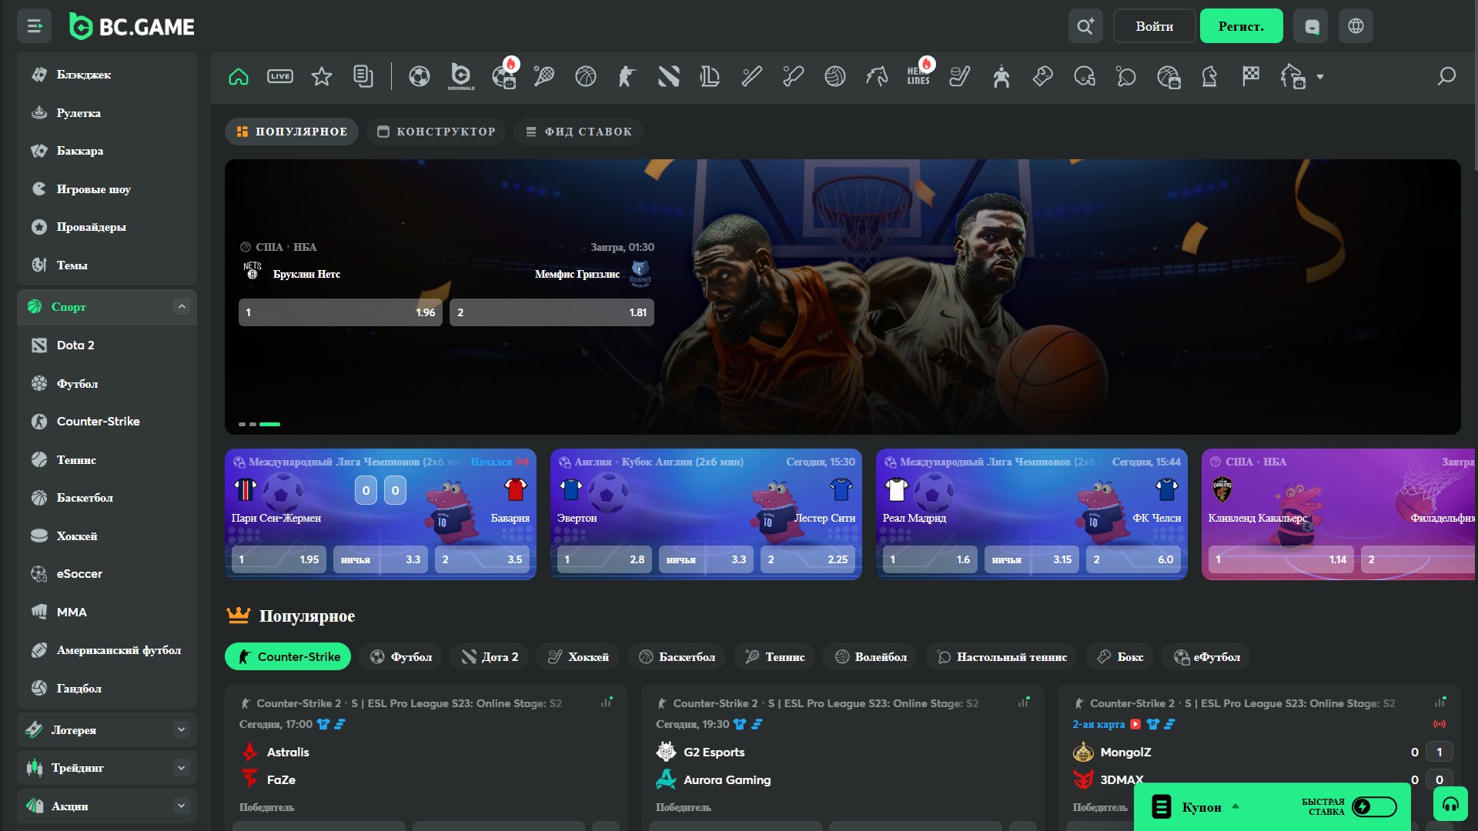Select the eBasketball icon
The image size is (1478, 831).
(1169, 76)
